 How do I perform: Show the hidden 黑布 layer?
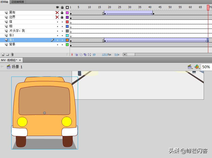57,13
